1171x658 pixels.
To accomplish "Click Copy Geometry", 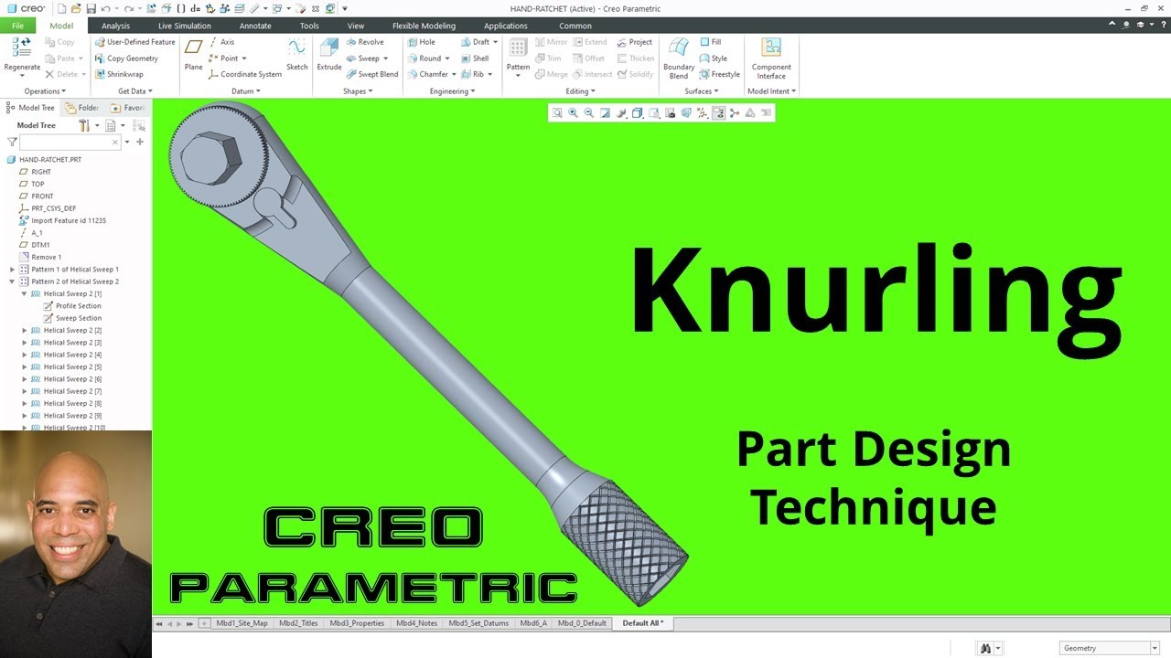I will [x=126, y=58].
